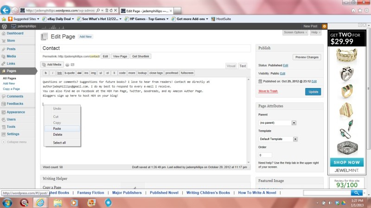
Task: Choose Paste from the context menu
Action: click(x=58, y=128)
